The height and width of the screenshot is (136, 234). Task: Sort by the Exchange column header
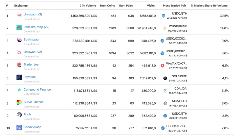pyautogui.click(x=21, y=6)
